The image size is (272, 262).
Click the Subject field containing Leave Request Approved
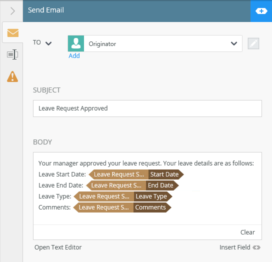pos(147,108)
